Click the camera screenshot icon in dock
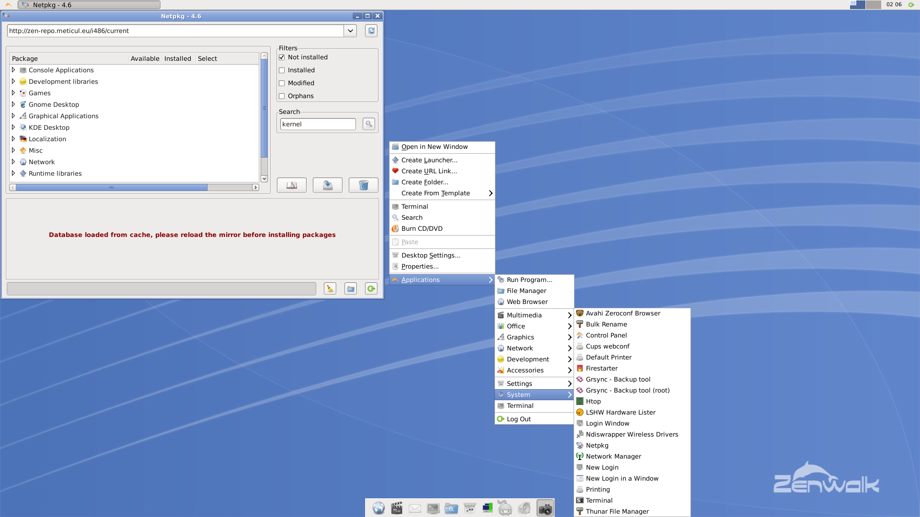The width and height of the screenshot is (920, 517). 545,508
